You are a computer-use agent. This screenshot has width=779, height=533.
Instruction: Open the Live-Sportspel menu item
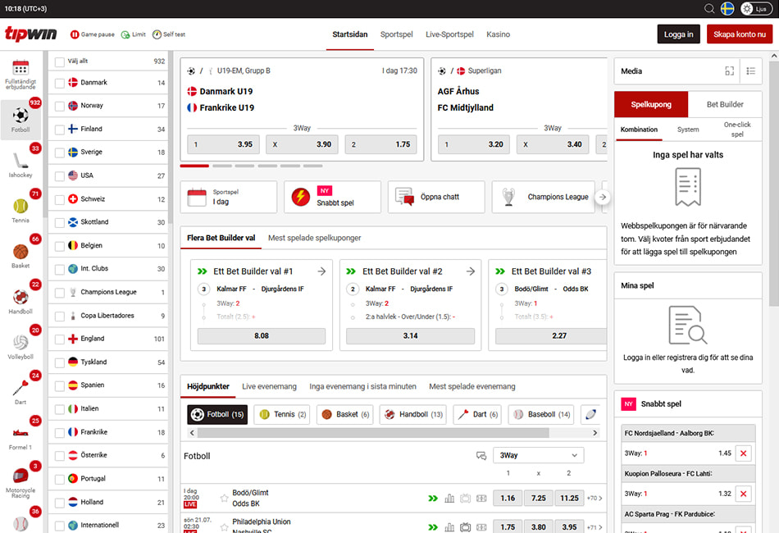449,34
